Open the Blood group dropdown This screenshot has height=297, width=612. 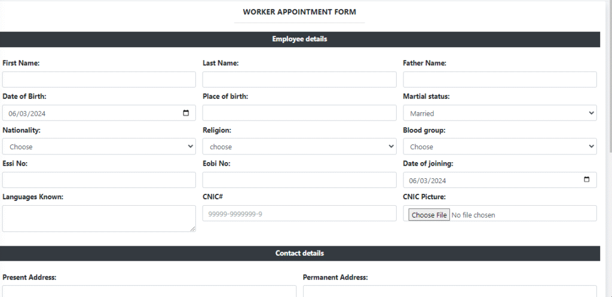(x=500, y=146)
